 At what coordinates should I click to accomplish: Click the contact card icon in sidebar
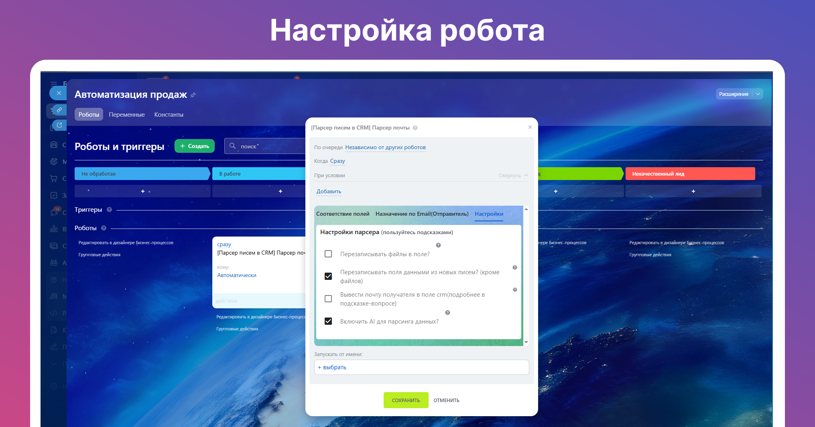(x=54, y=246)
